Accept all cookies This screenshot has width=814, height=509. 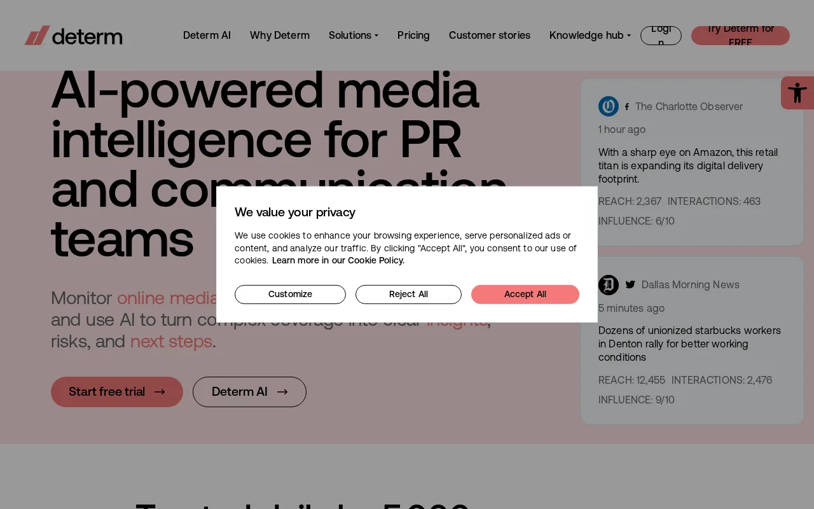(525, 294)
